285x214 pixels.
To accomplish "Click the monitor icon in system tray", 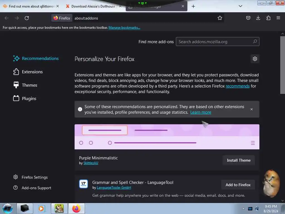I will point(250,209).
